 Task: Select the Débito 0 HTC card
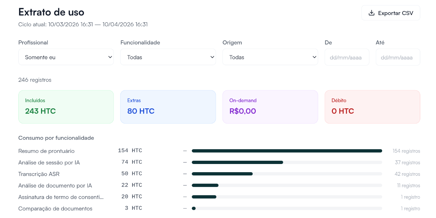coord(372,107)
